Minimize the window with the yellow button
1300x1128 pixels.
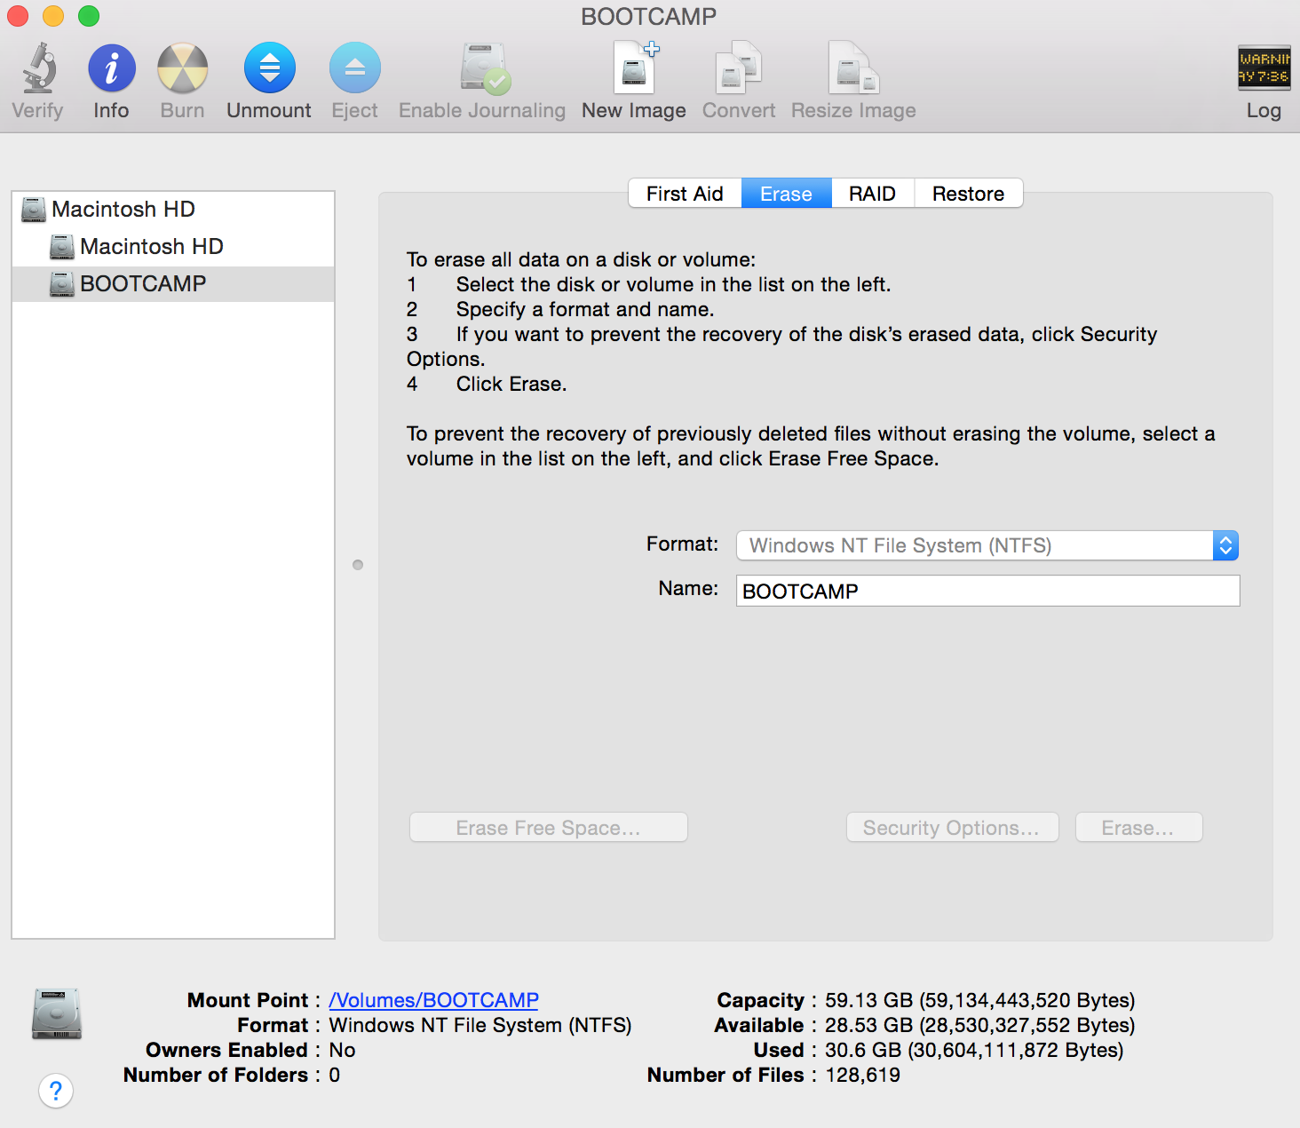pos(53,16)
